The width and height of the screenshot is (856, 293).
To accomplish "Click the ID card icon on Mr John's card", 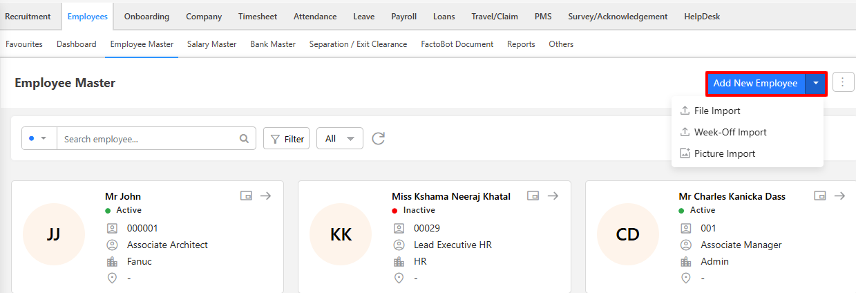I will [246, 196].
